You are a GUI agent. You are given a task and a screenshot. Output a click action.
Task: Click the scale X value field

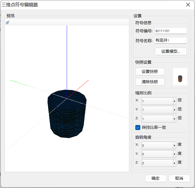[157, 101]
